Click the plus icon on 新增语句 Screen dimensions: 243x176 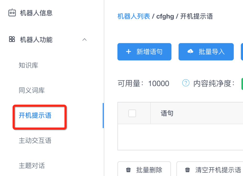[128, 52]
